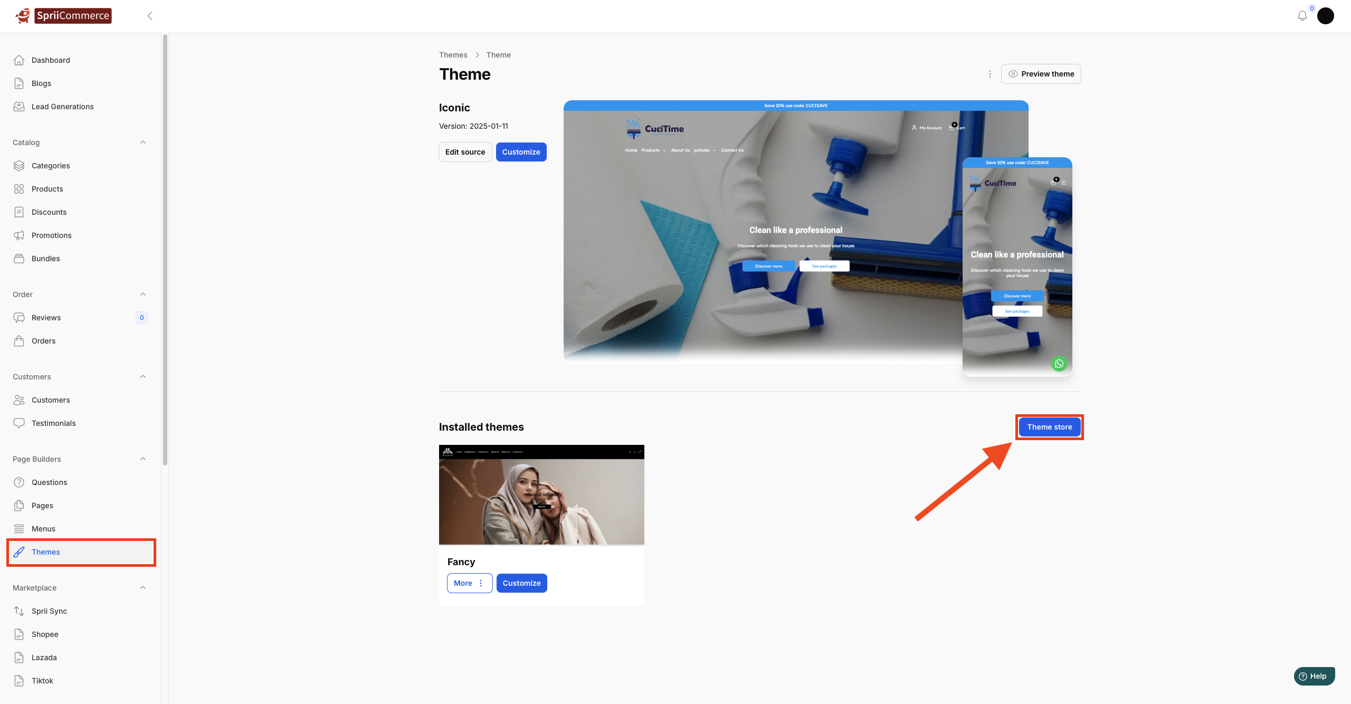The width and height of the screenshot is (1351, 704).
Task: Open the More dropdown for Fancy theme
Action: 469,583
